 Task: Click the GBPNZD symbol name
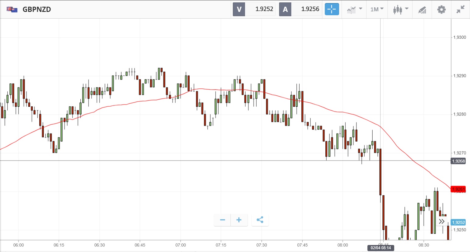(x=37, y=9)
